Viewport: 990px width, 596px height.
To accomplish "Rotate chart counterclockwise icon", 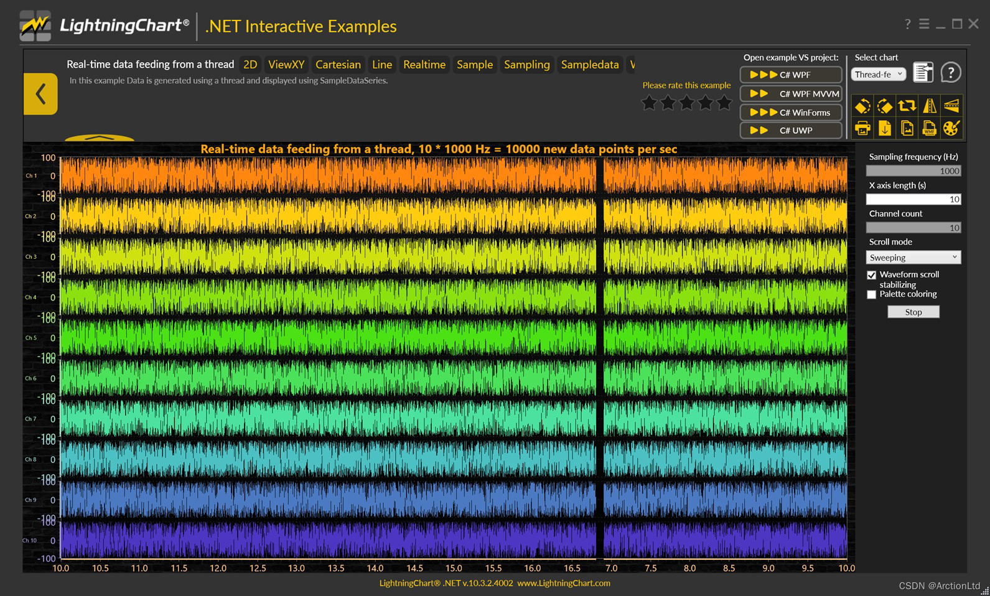I will 862,106.
